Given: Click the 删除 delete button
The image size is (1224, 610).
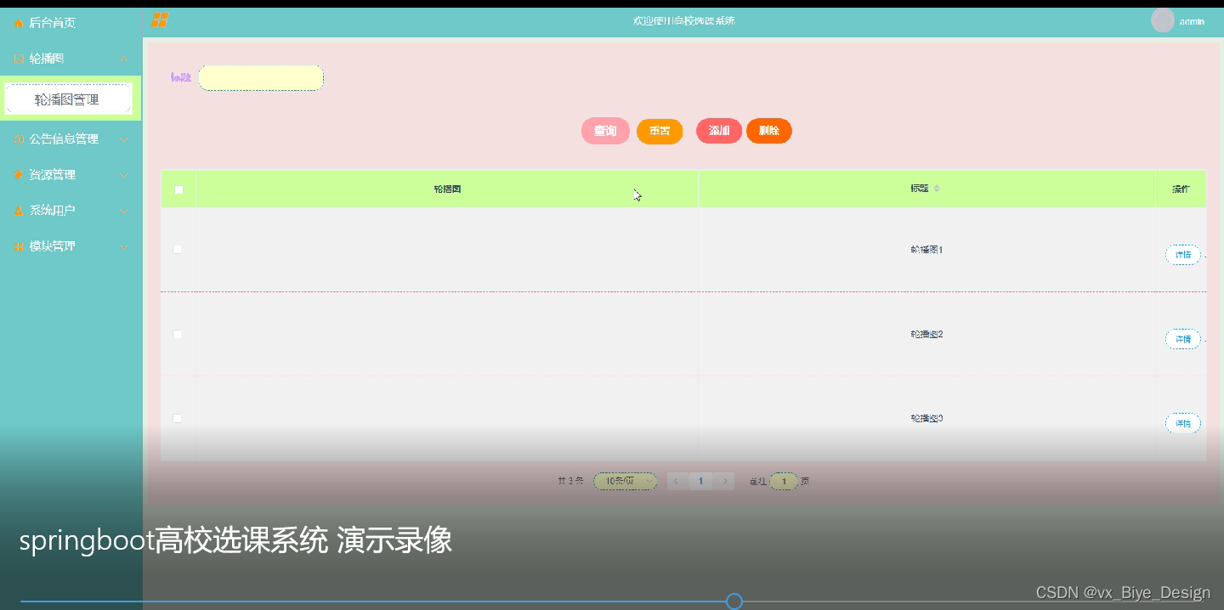Looking at the screenshot, I should pyautogui.click(x=769, y=131).
